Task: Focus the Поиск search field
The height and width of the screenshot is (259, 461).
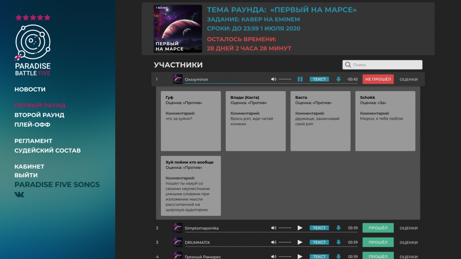Action: click(382, 65)
